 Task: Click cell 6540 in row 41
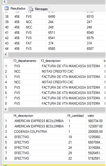tap(95, 33)
